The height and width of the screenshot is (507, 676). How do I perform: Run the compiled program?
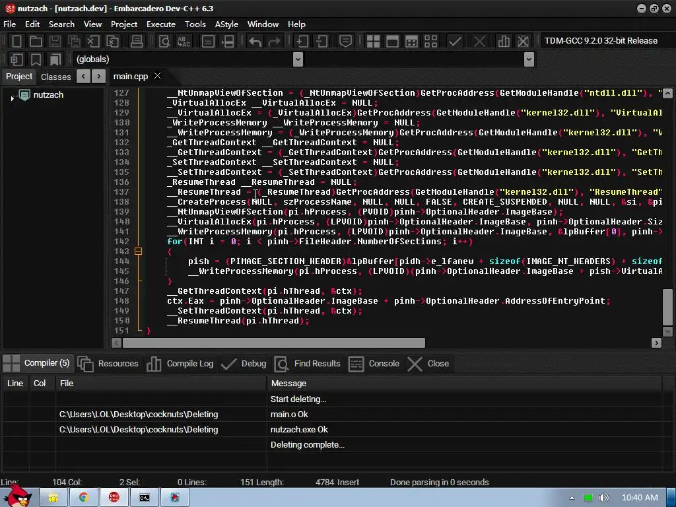(392, 42)
